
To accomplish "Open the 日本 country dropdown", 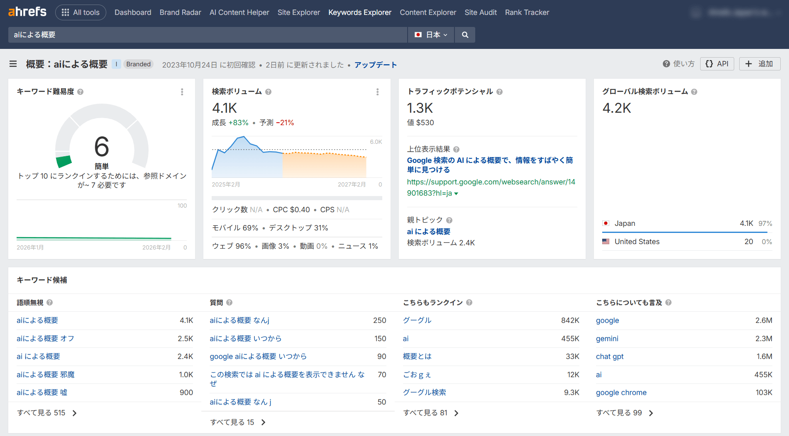I will coord(431,35).
